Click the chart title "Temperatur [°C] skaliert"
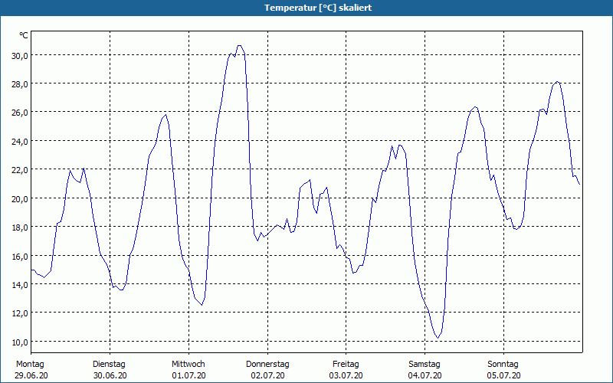The image size is (613, 383). [317, 8]
